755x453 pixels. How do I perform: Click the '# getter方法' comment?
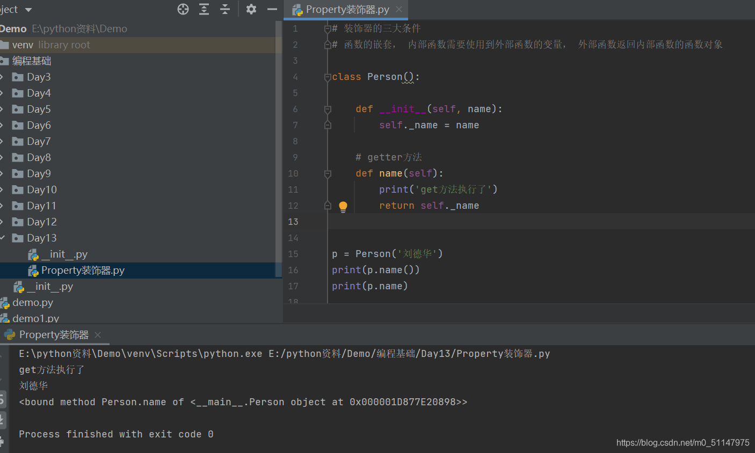389,158
